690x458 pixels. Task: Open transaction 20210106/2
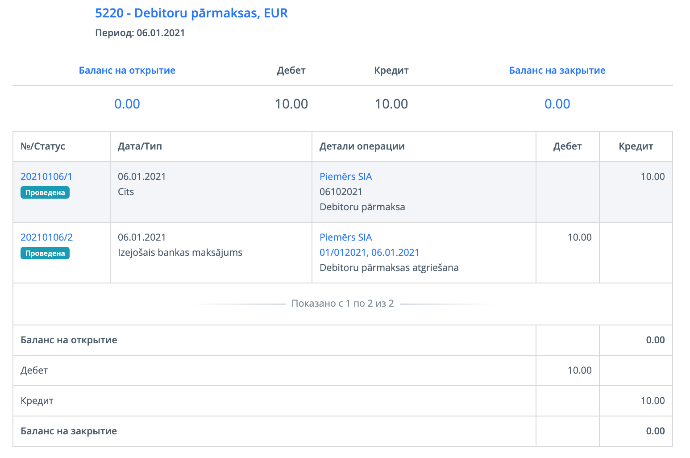pyautogui.click(x=46, y=237)
